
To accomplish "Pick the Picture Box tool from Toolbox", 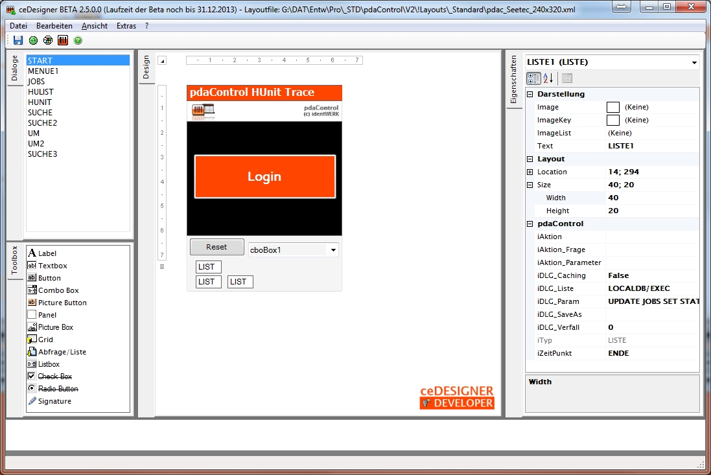I will point(55,327).
